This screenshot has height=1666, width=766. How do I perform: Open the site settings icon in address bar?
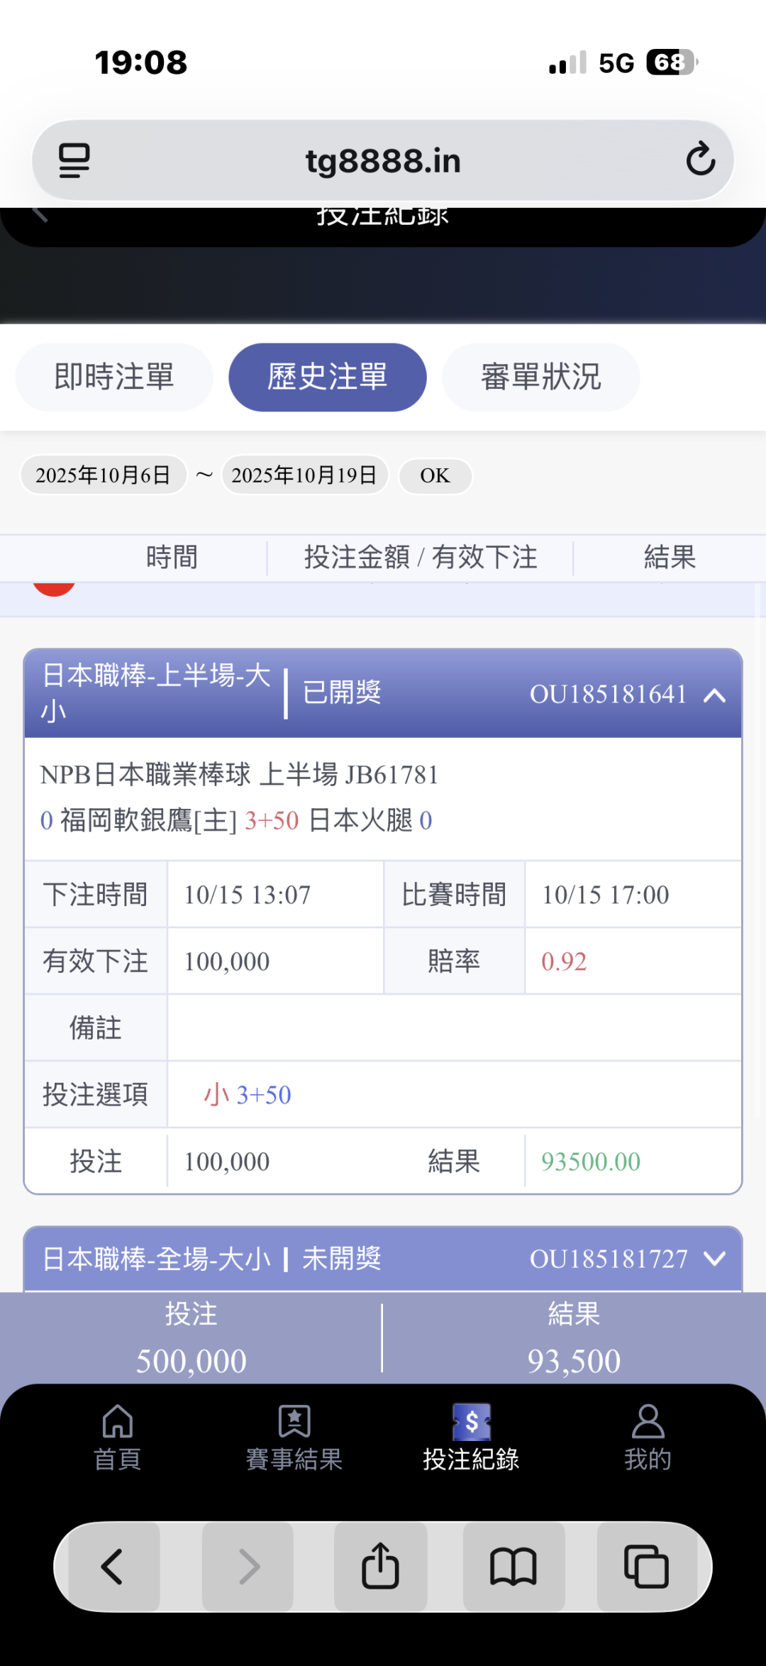pyautogui.click(x=74, y=160)
